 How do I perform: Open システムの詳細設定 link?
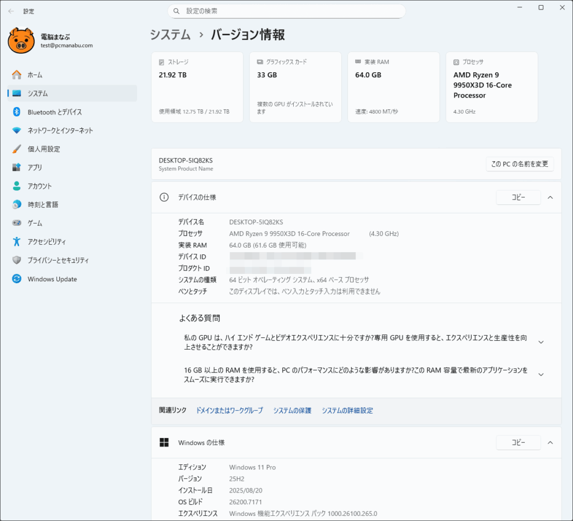coord(347,411)
